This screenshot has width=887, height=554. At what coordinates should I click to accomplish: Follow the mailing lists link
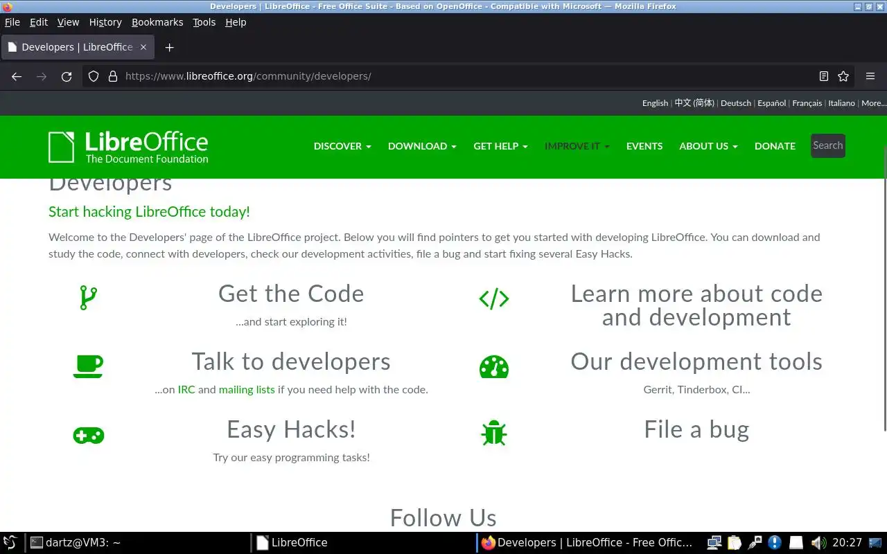coord(247,390)
